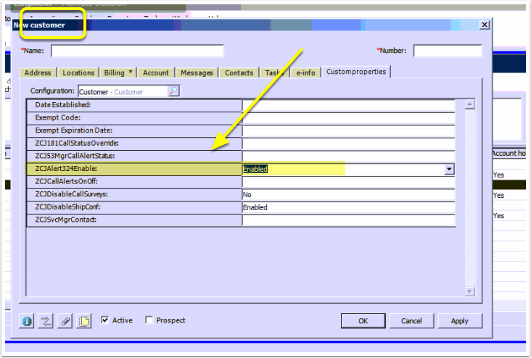Click the notes document icon
The height and width of the screenshot is (358, 531).
84,321
